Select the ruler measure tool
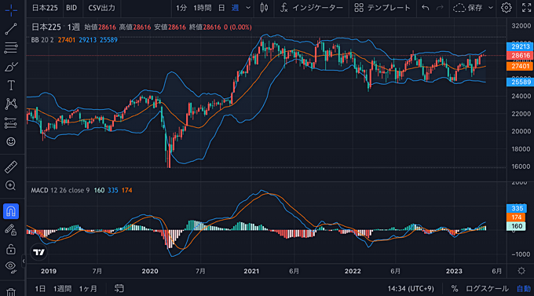Image resolution: width=534 pixels, height=296 pixels. (x=11, y=167)
